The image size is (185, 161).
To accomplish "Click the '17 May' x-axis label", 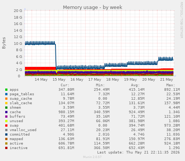I will coord(95,80).
